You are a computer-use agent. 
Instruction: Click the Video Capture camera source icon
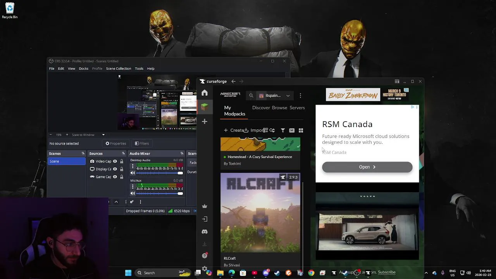tap(92, 161)
